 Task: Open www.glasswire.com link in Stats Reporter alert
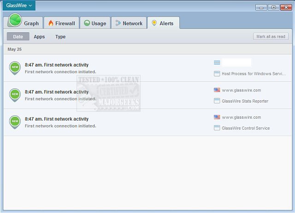tap(242, 90)
